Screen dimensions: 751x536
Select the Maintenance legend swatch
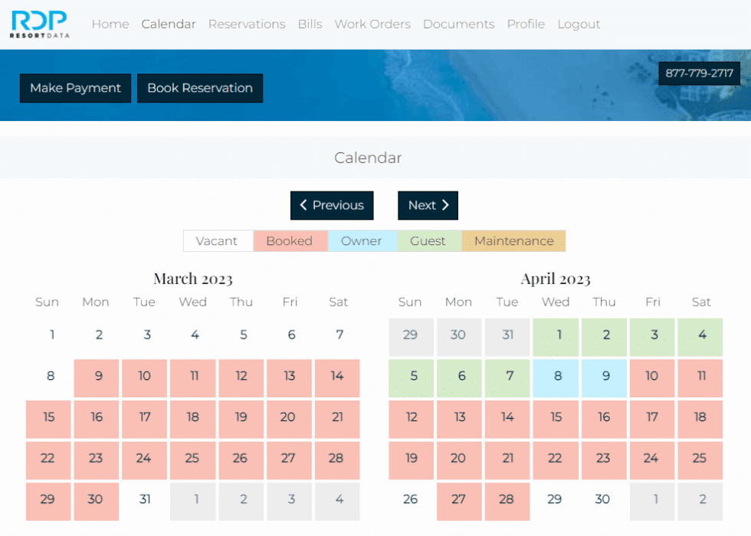[x=513, y=240]
